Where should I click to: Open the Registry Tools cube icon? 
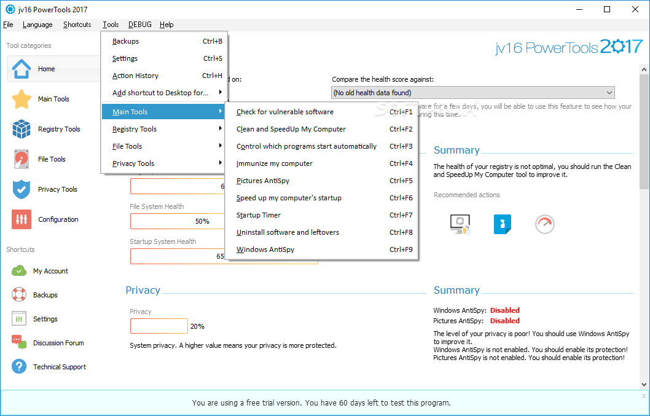[x=21, y=129]
